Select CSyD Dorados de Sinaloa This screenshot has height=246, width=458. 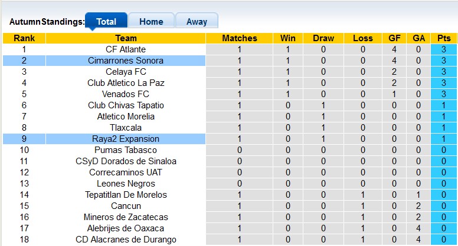pyautogui.click(x=126, y=161)
